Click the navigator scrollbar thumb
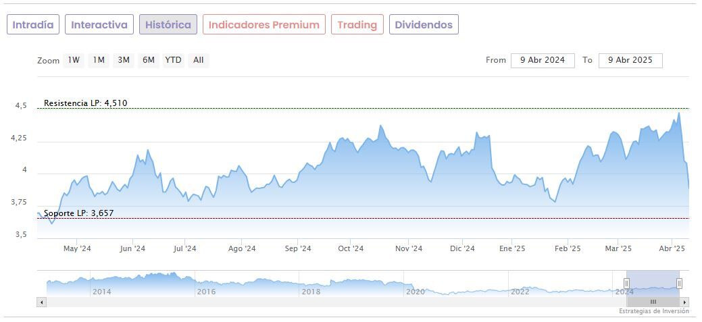 point(653,302)
